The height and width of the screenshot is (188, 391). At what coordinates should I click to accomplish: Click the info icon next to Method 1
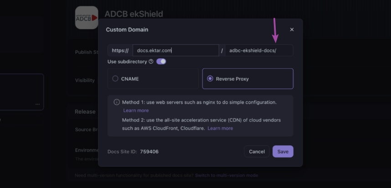tap(117, 102)
